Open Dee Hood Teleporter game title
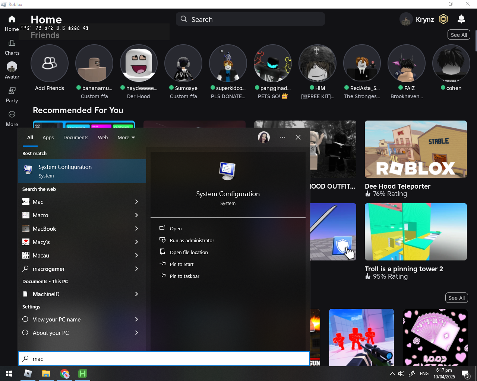 coord(398,186)
